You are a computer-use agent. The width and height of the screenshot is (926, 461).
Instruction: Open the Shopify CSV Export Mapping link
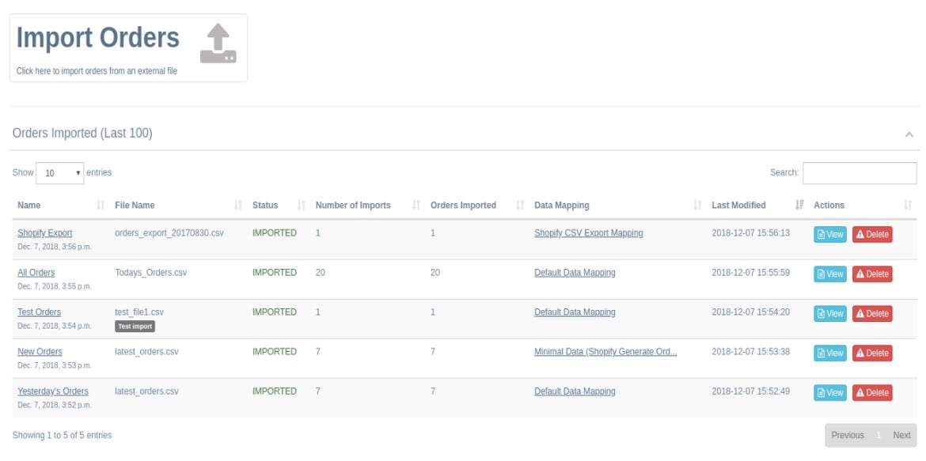(x=588, y=233)
